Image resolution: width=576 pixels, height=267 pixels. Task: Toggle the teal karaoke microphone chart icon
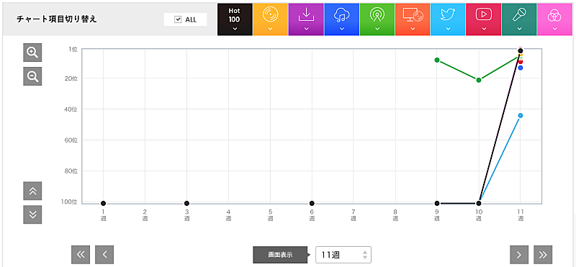(519, 19)
